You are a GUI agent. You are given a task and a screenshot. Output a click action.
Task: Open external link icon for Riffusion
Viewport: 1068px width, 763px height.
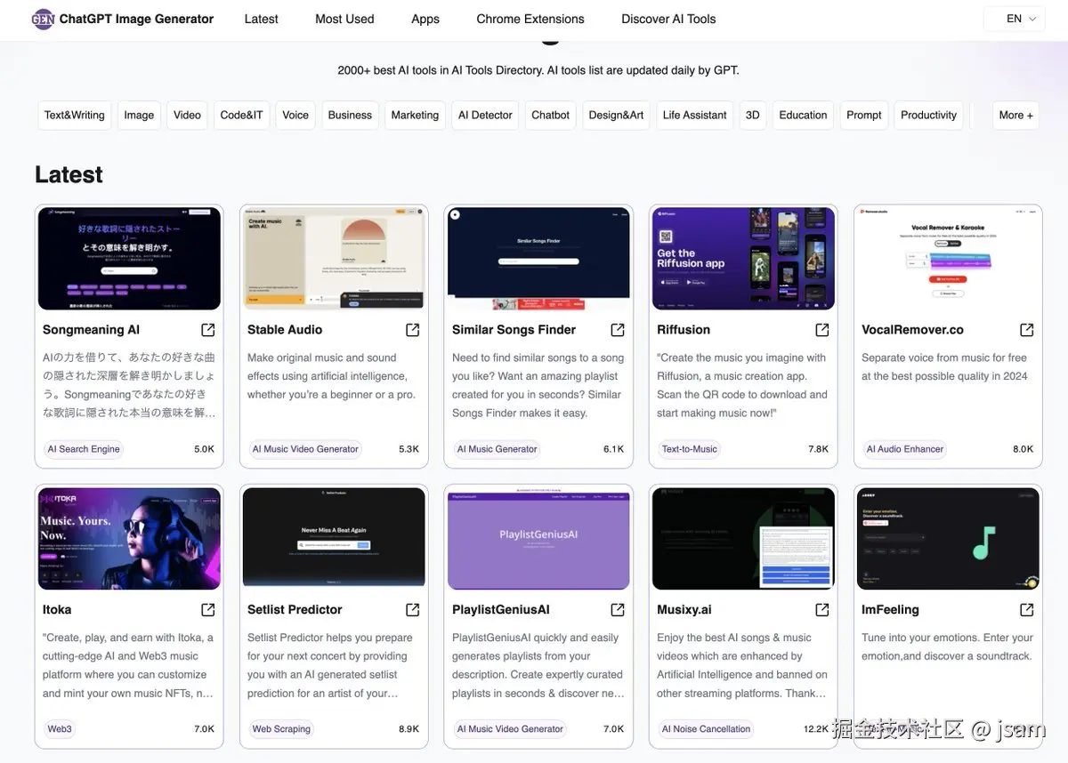click(822, 330)
